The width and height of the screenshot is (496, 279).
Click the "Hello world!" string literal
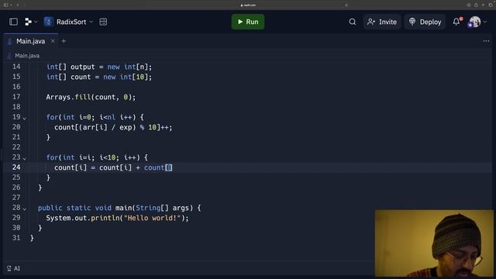coord(152,218)
